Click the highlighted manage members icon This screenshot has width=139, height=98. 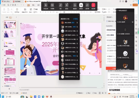[x=81, y=5]
